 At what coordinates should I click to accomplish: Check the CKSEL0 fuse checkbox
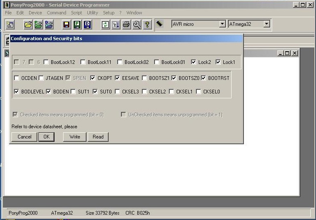pos(198,92)
